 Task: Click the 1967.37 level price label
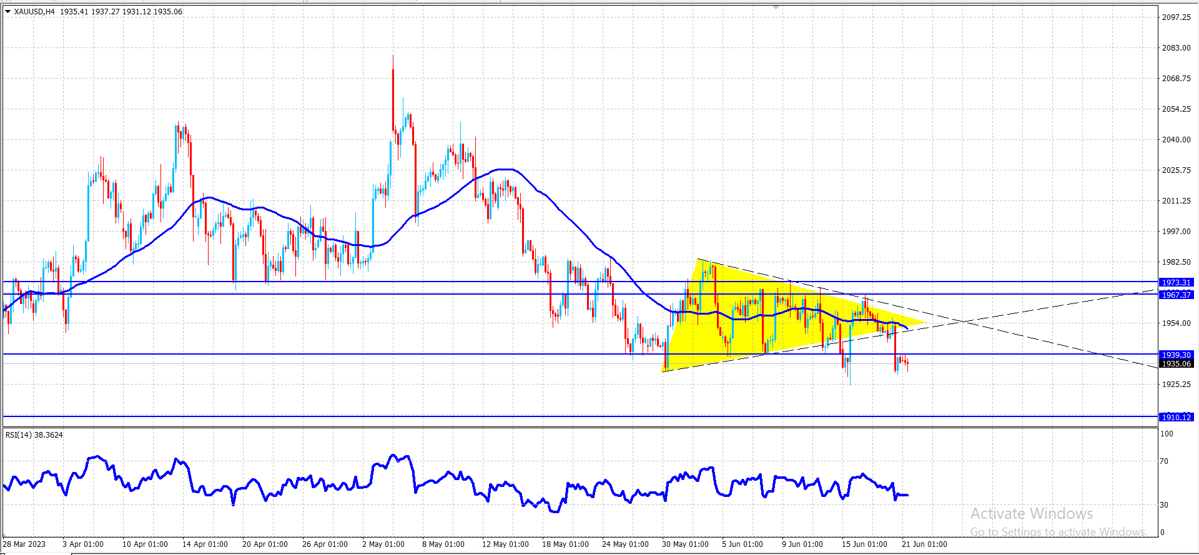(1176, 295)
